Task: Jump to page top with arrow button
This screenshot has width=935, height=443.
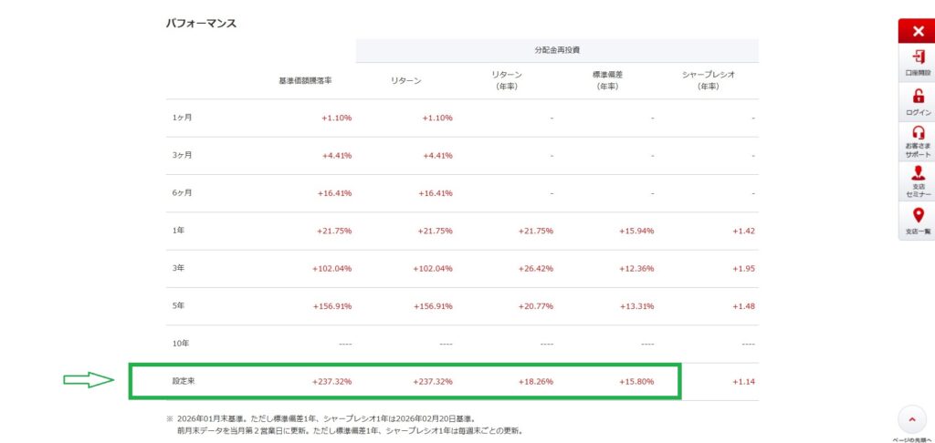Action: pyautogui.click(x=912, y=418)
